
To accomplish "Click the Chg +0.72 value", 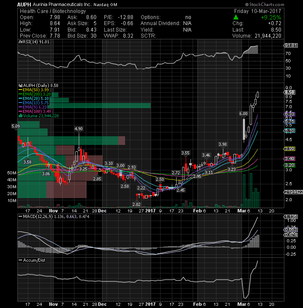I will (x=274, y=23).
